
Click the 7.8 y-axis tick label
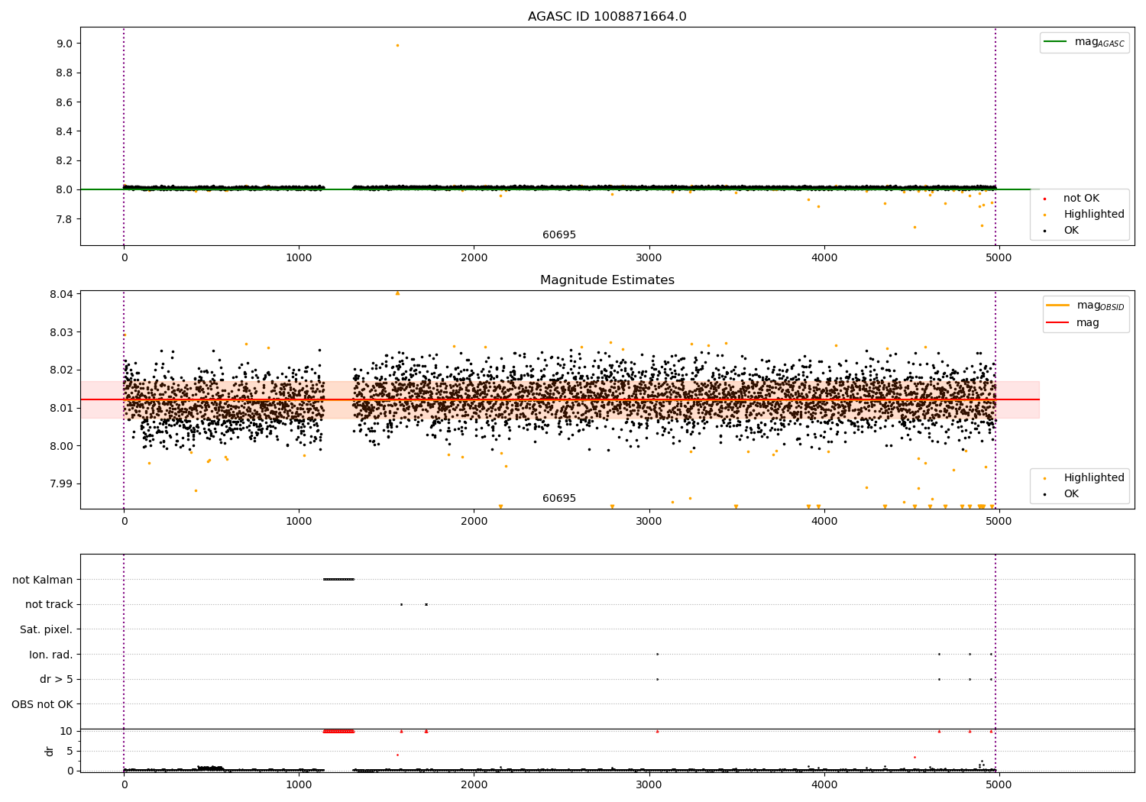click(x=64, y=219)
